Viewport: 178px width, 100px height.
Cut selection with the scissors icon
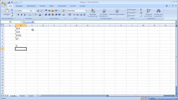click(12, 10)
